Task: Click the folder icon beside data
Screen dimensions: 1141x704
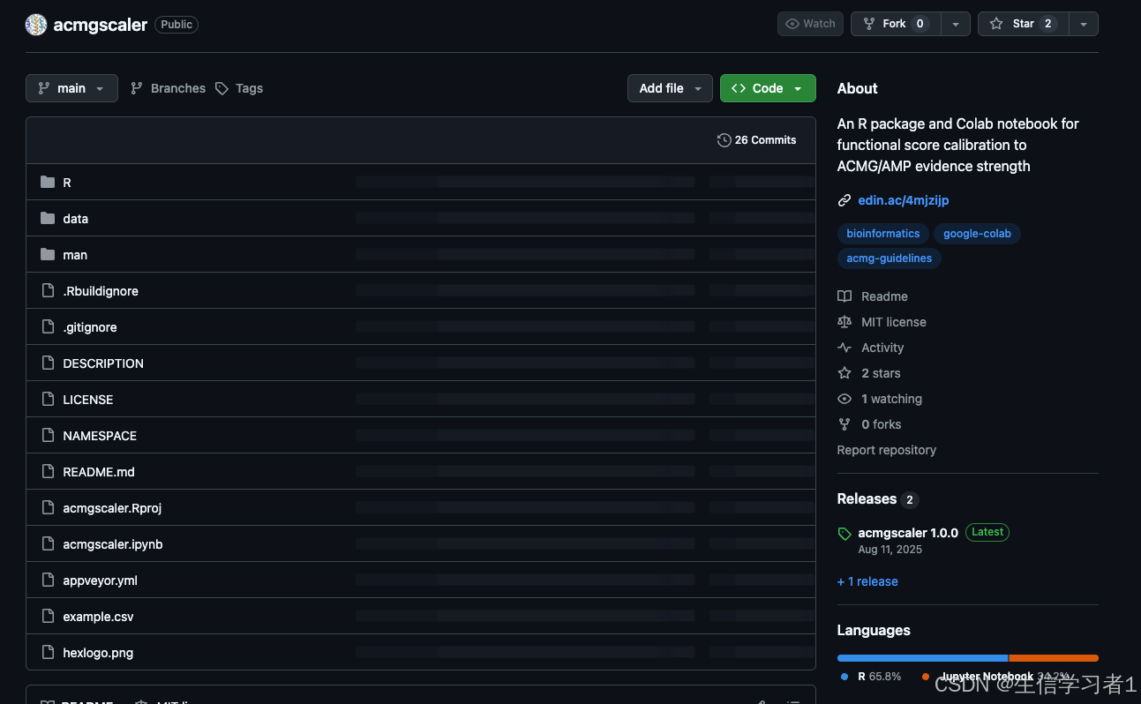Action: 48,219
